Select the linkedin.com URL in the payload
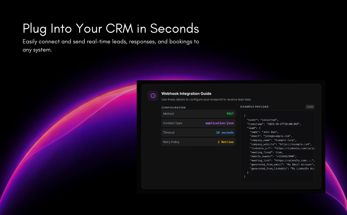Image resolution: width=347 pixels, height=215 pixels. pyautogui.click(x=295, y=148)
